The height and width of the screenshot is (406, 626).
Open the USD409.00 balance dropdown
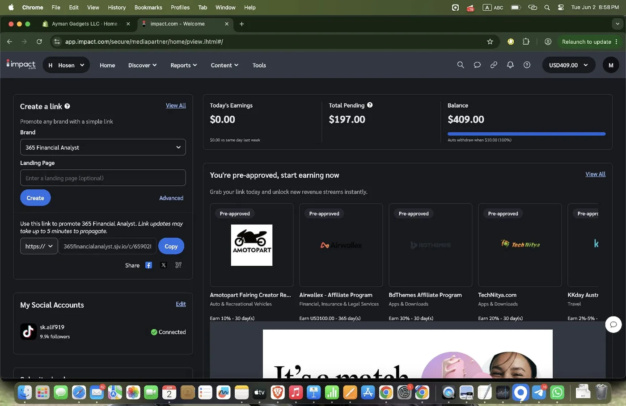pos(568,65)
